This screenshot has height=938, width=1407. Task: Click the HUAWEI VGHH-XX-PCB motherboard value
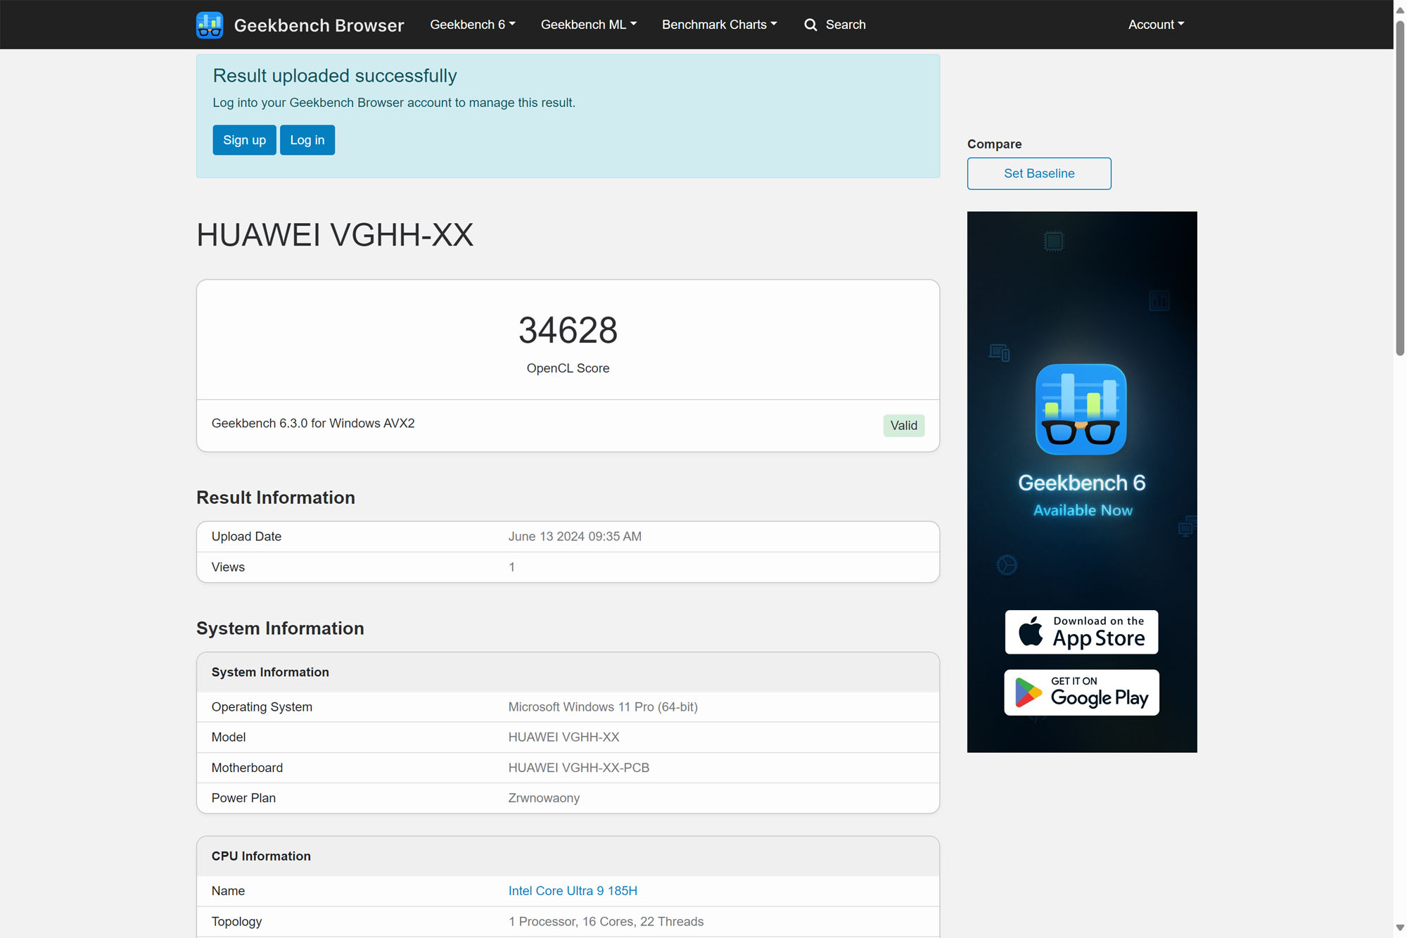tap(578, 768)
